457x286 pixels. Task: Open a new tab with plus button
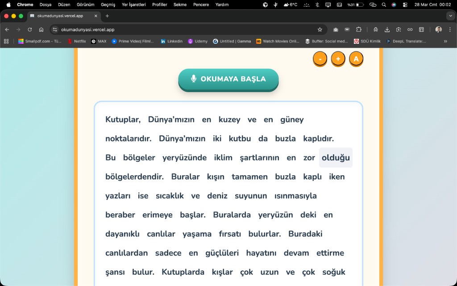tap(107, 16)
